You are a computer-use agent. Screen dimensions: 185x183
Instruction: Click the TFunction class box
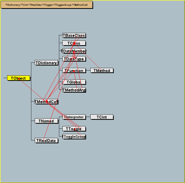(x=74, y=71)
